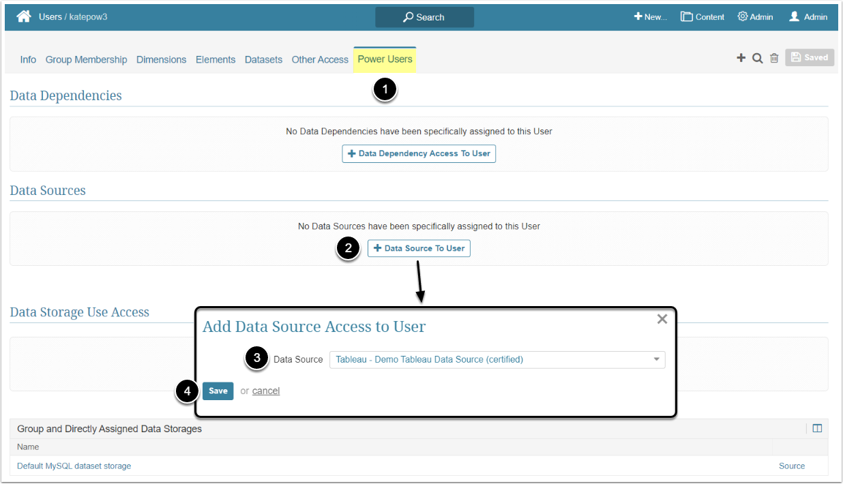
Task: Switch to the Datasets tab
Action: (x=263, y=60)
